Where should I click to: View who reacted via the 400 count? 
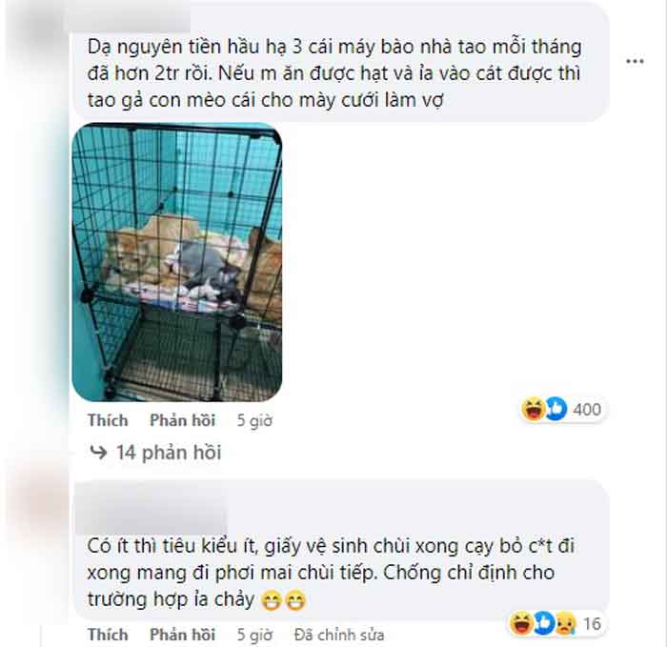[587, 410]
